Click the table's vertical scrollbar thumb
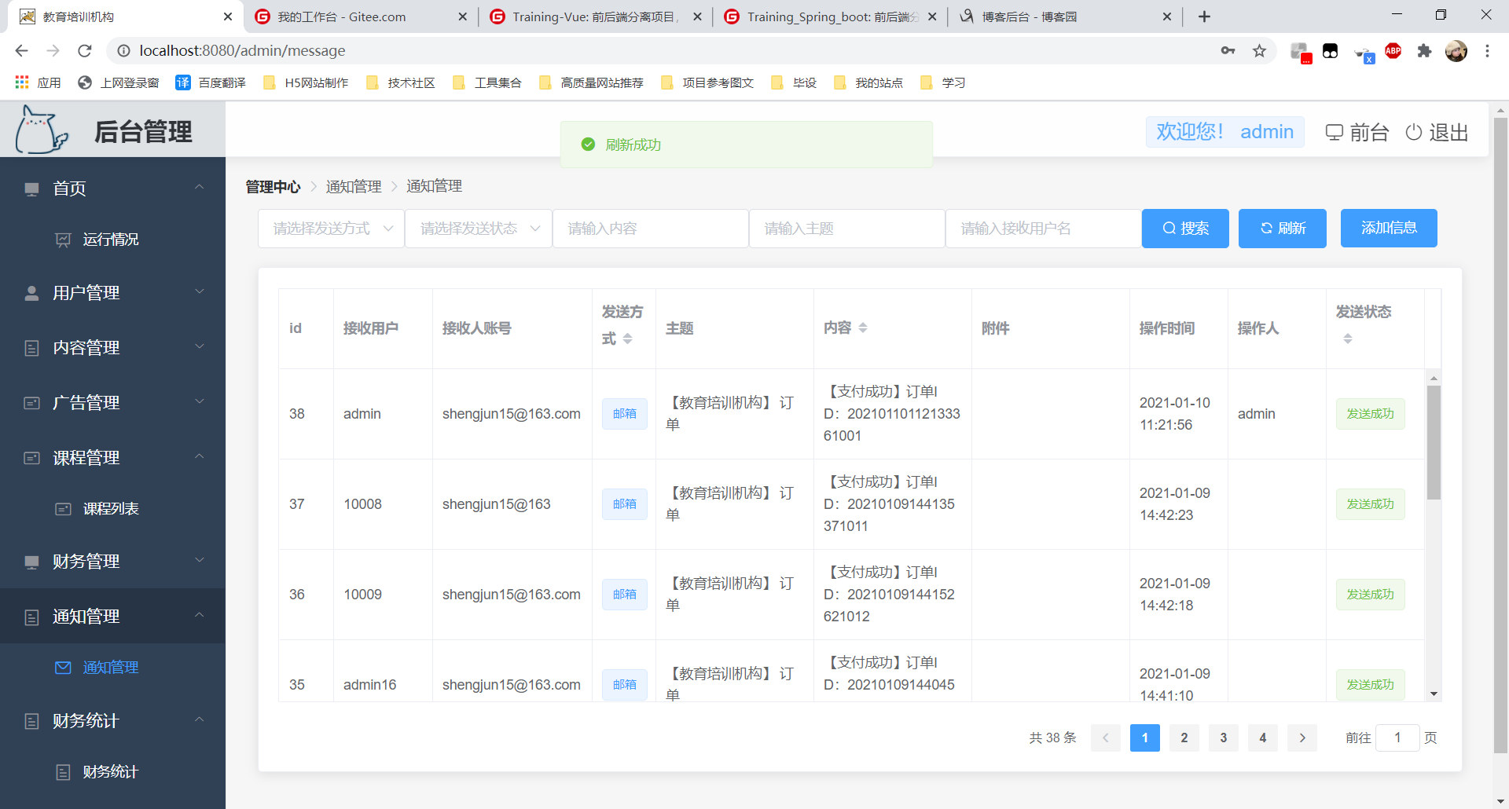1509x809 pixels. [1434, 442]
